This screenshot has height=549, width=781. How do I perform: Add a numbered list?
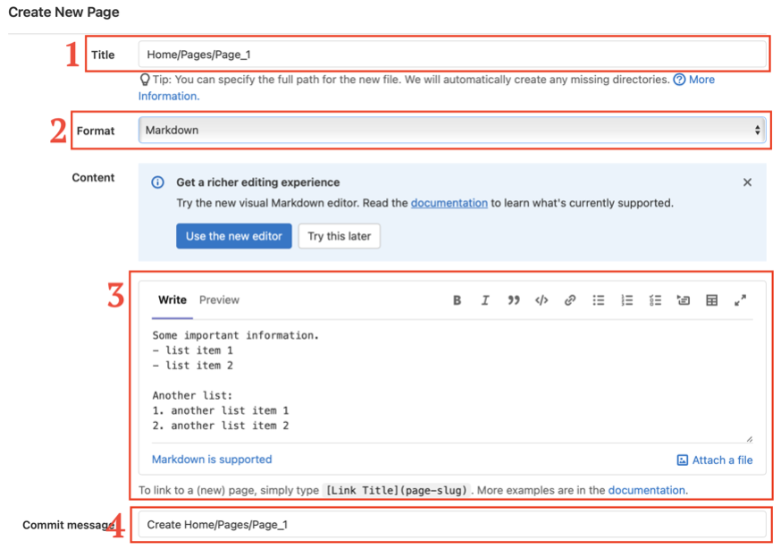[626, 300]
